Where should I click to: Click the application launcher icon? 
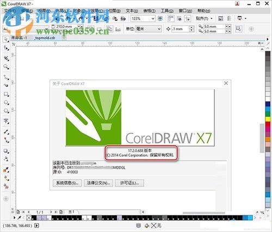(x=240, y=19)
